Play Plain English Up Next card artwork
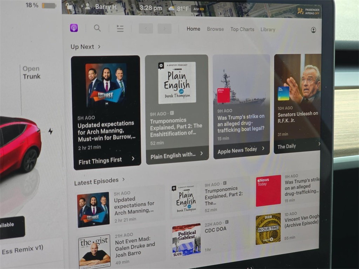This screenshot has height=269, width=359. pos(177,83)
